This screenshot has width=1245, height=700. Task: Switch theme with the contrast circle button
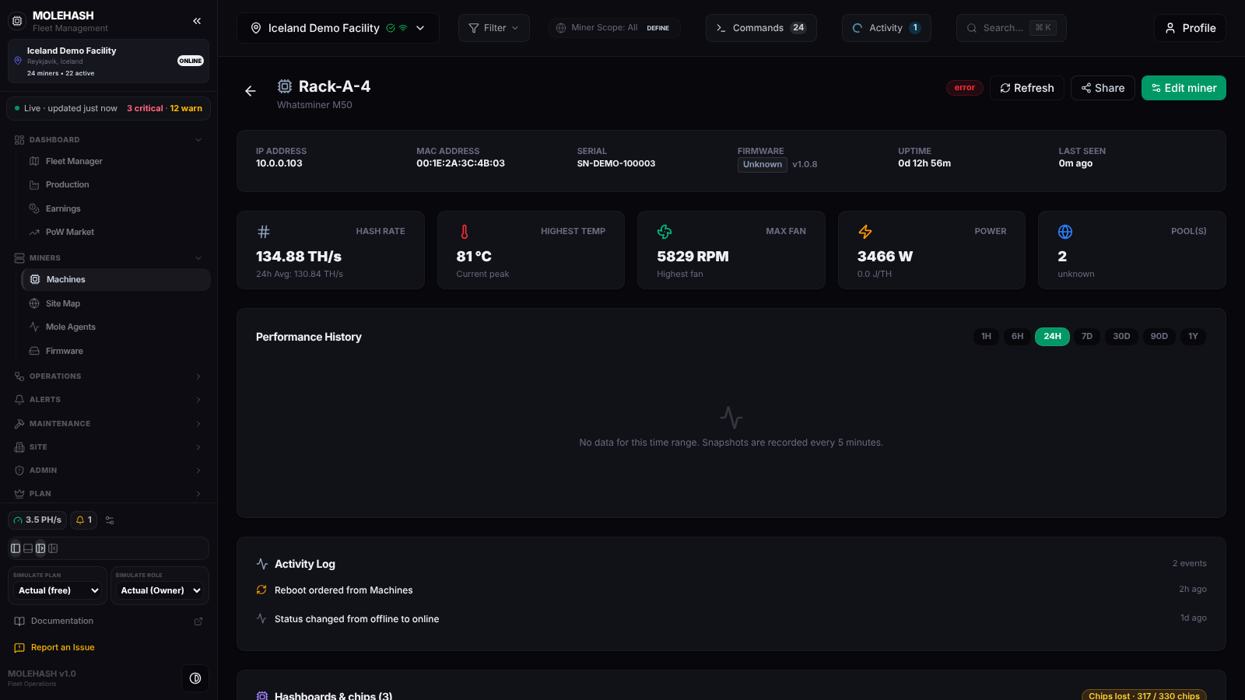click(x=195, y=678)
